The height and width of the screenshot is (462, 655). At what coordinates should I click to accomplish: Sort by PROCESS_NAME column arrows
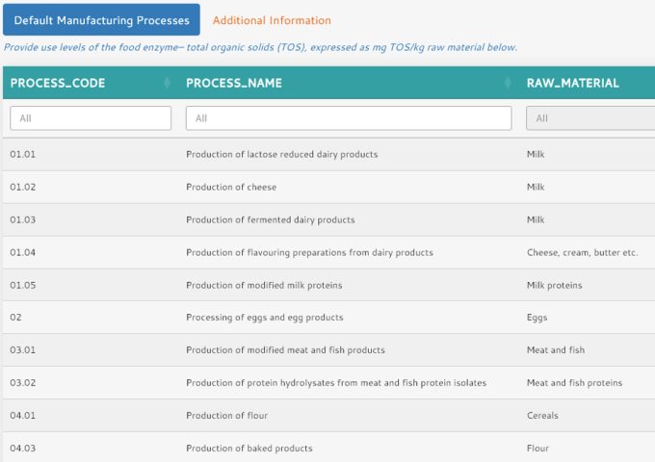(x=508, y=83)
